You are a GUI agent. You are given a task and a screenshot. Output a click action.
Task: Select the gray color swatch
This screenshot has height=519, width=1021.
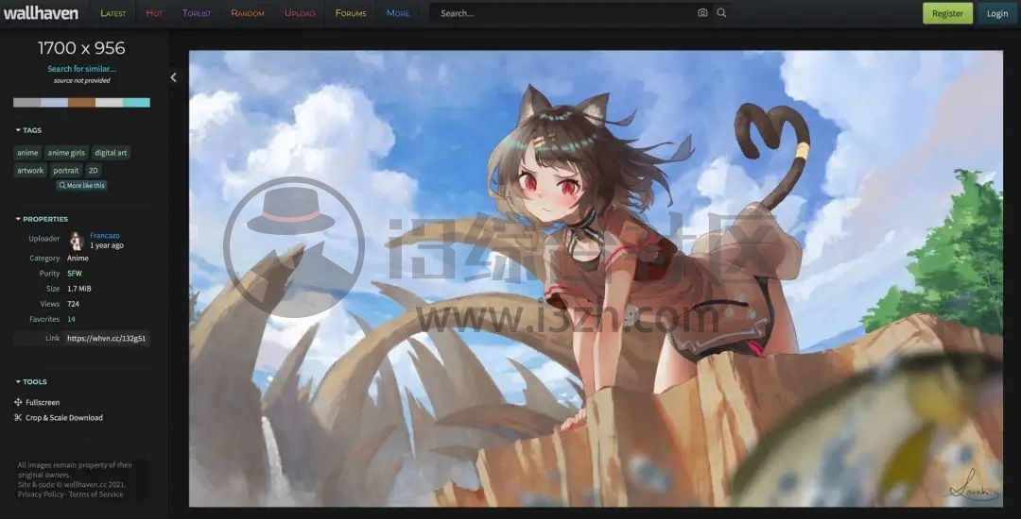point(26,103)
